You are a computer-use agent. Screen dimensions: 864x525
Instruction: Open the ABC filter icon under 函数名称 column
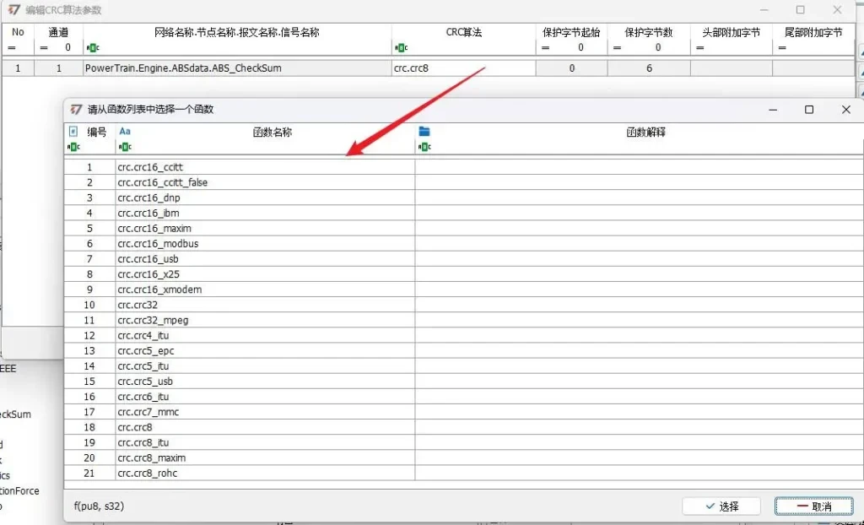pos(124,147)
